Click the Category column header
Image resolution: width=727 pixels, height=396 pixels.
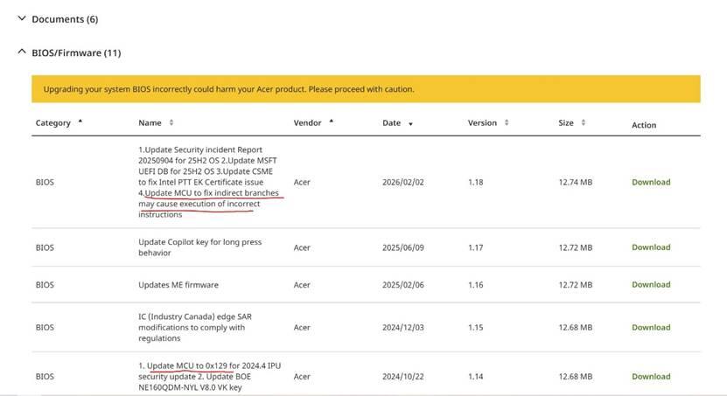coord(52,122)
